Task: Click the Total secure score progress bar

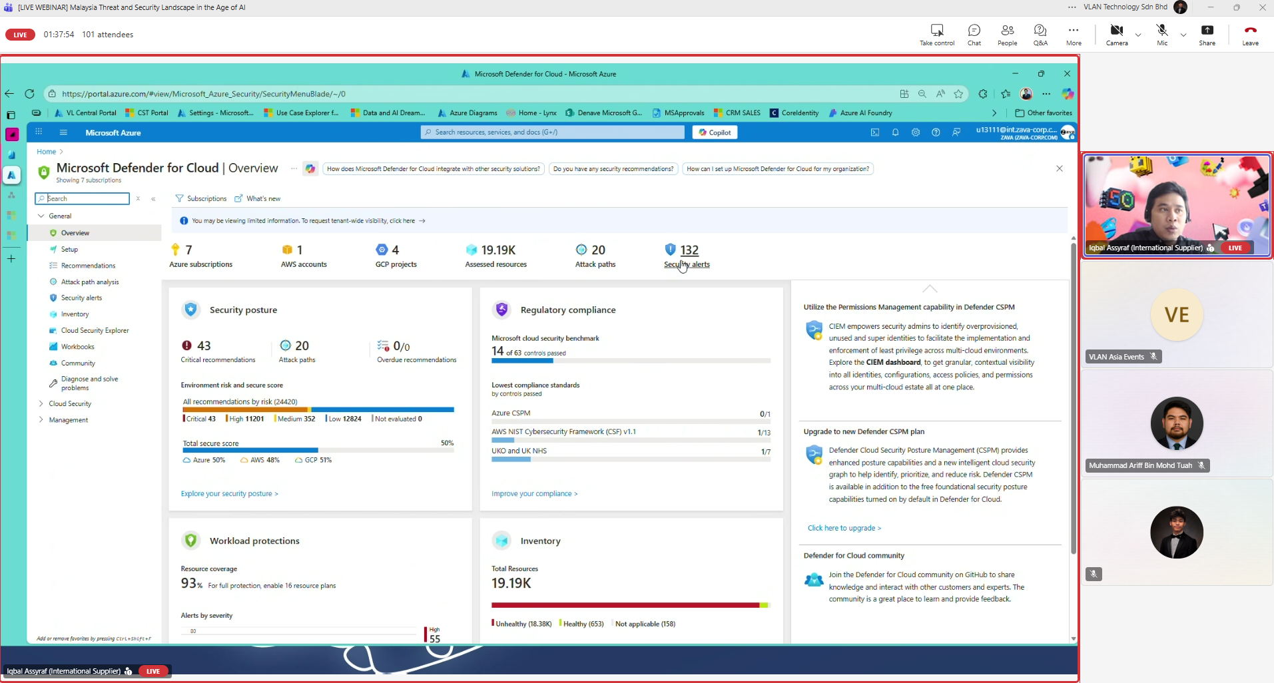Action: (x=318, y=451)
